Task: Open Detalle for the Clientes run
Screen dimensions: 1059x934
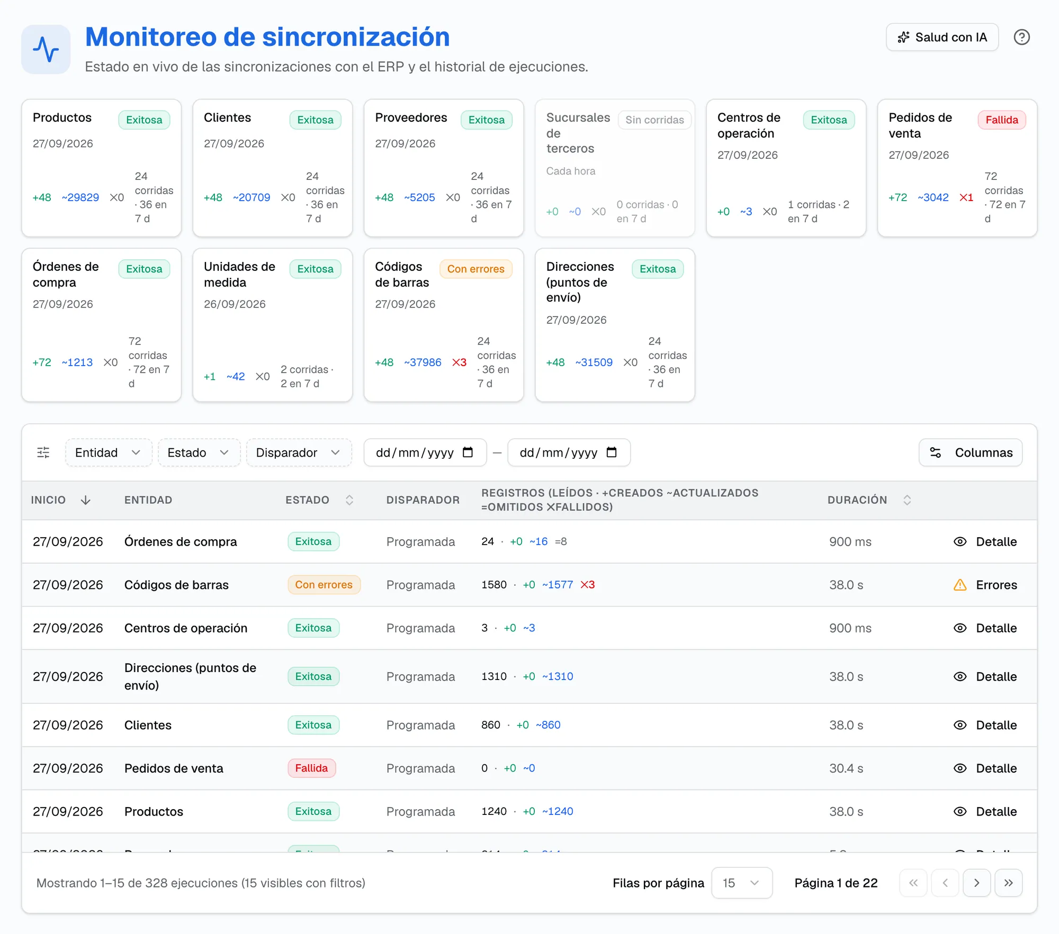Action: pos(985,725)
